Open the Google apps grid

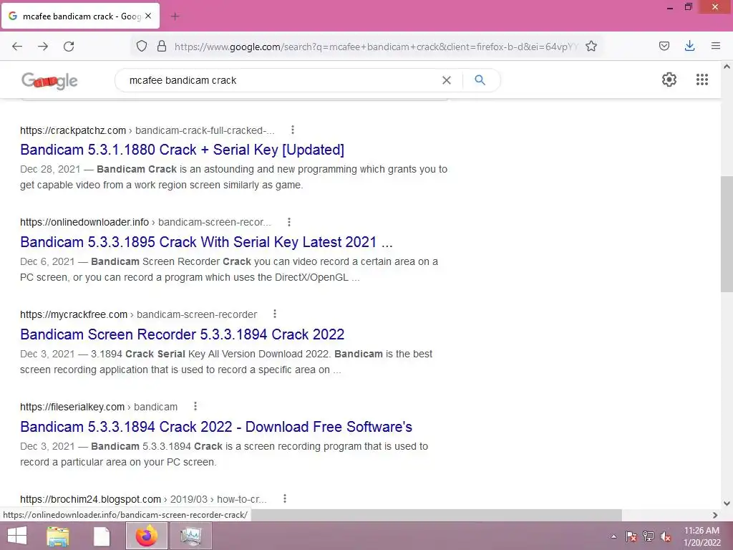click(702, 79)
